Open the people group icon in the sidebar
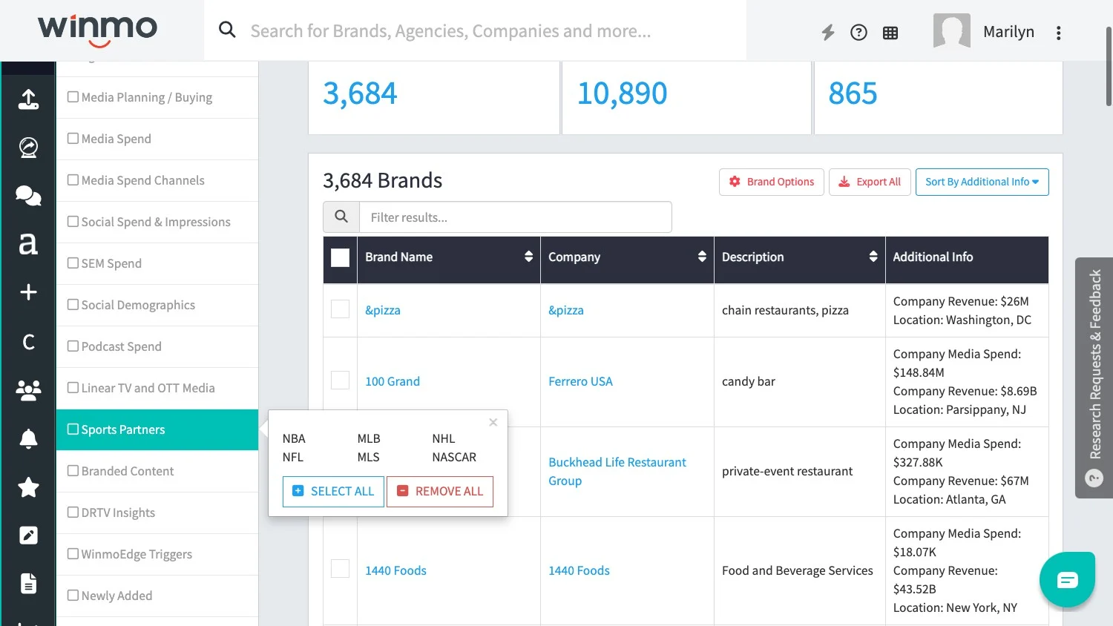The image size is (1113, 626). click(x=28, y=390)
